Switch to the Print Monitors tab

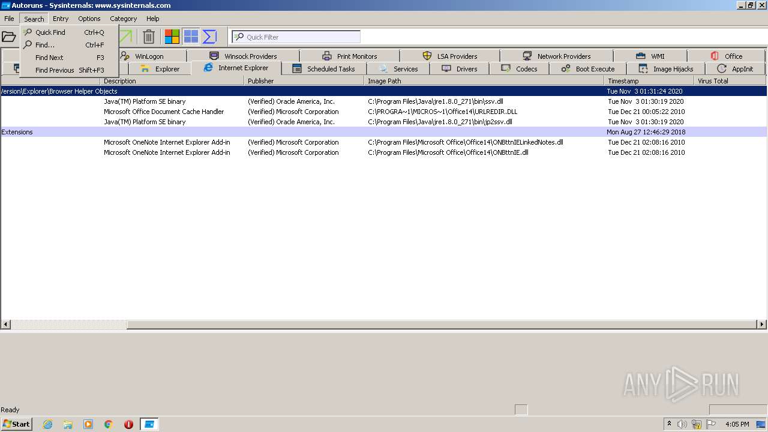[350, 56]
